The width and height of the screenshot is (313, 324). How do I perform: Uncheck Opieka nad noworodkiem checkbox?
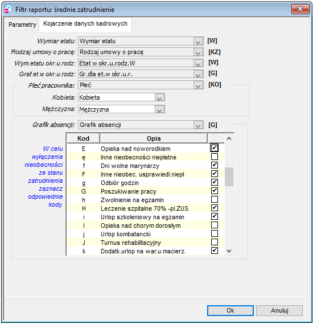pyautogui.click(x=215, y=148)
